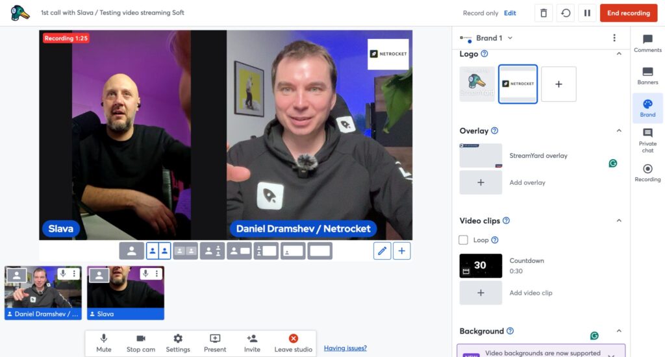Viewport: 665px width, 357px height.
Task: Click the solo icon on Slava's thumbnail
Action: click(99, 275)
